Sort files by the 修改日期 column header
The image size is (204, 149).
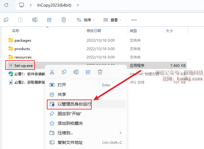tap(94, 31)
